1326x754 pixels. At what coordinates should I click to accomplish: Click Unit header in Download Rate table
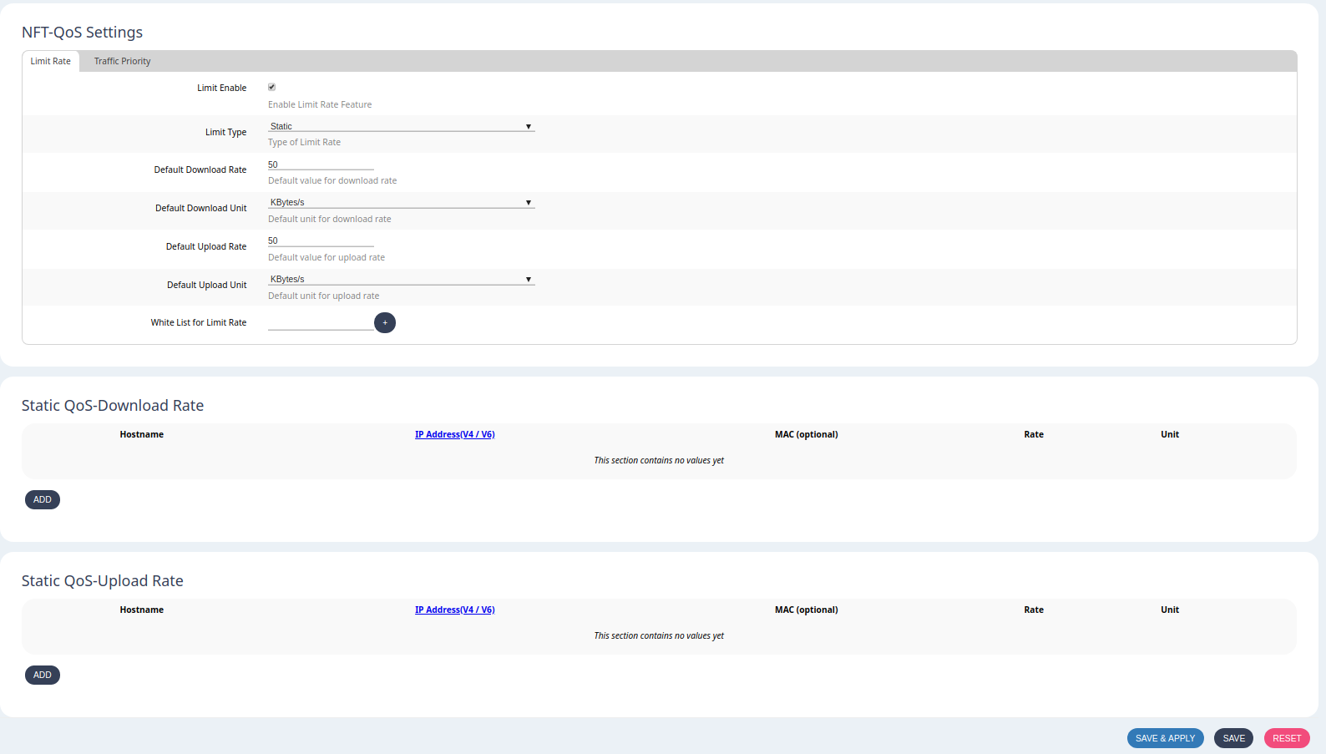pos(1170,434)
